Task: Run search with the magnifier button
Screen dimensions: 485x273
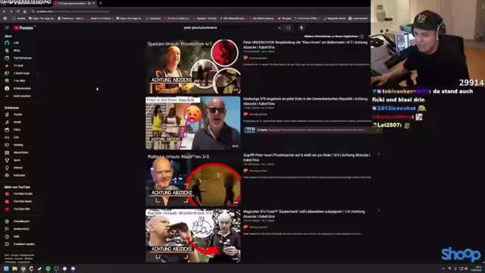Action: pos(289,27)
